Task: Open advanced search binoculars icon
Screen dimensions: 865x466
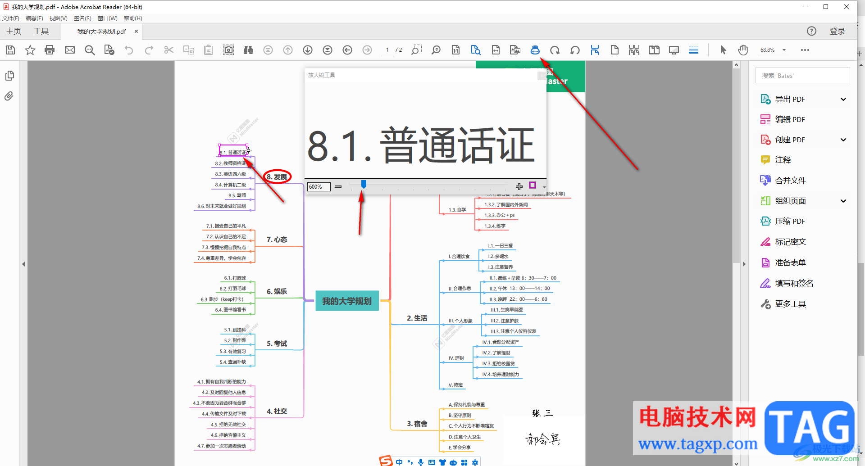Action: 248,50
